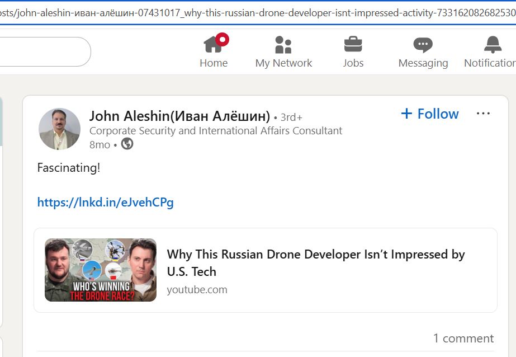
Task: Click the public visibility globe icon
Action: [x=127, y=144]
